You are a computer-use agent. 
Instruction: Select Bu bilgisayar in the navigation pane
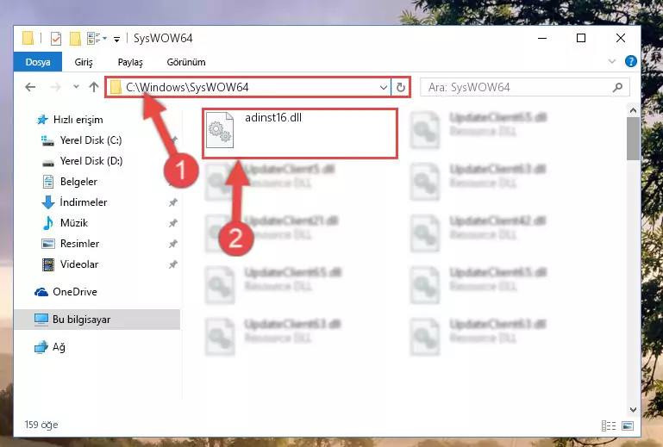pyautogui.click(x=97, y=320)
